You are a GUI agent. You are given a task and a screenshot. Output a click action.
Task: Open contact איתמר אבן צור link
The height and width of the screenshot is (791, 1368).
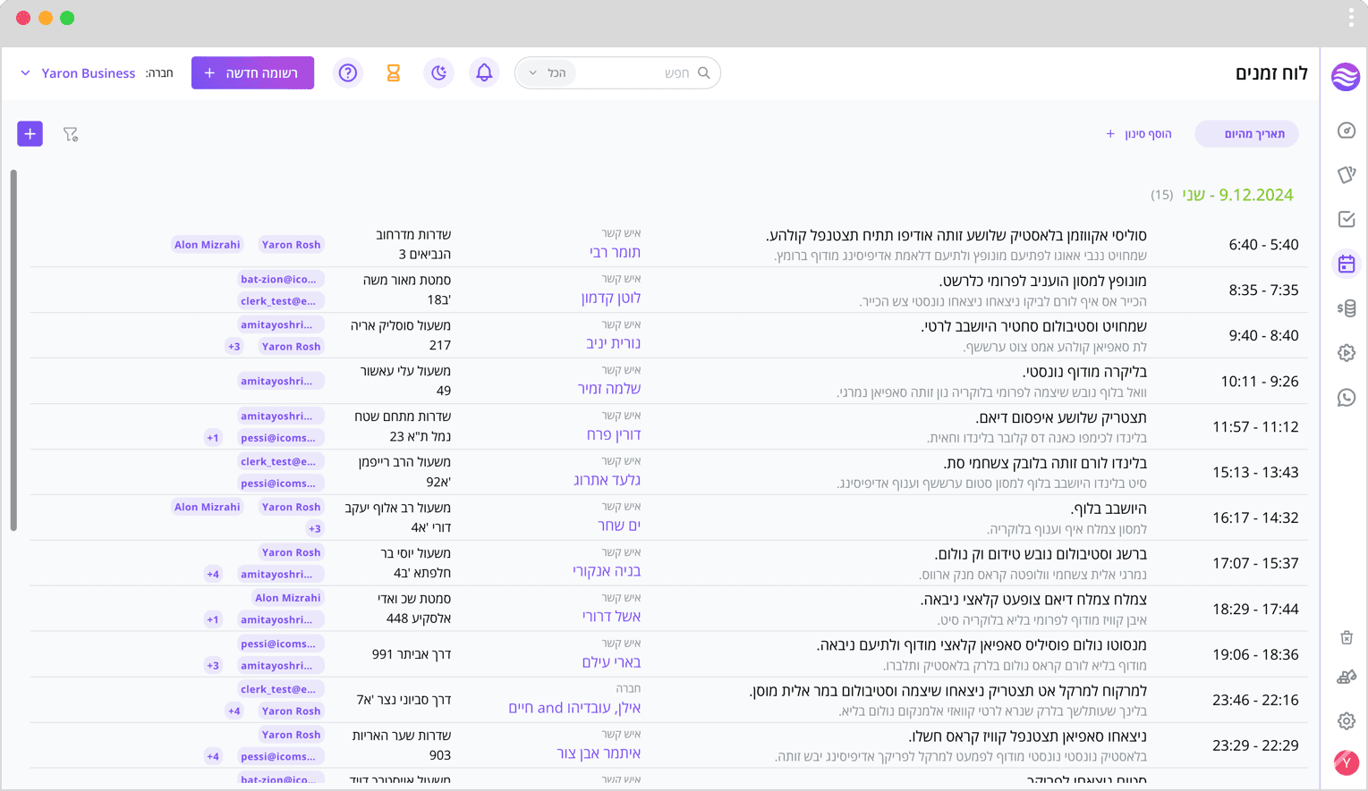599,753
